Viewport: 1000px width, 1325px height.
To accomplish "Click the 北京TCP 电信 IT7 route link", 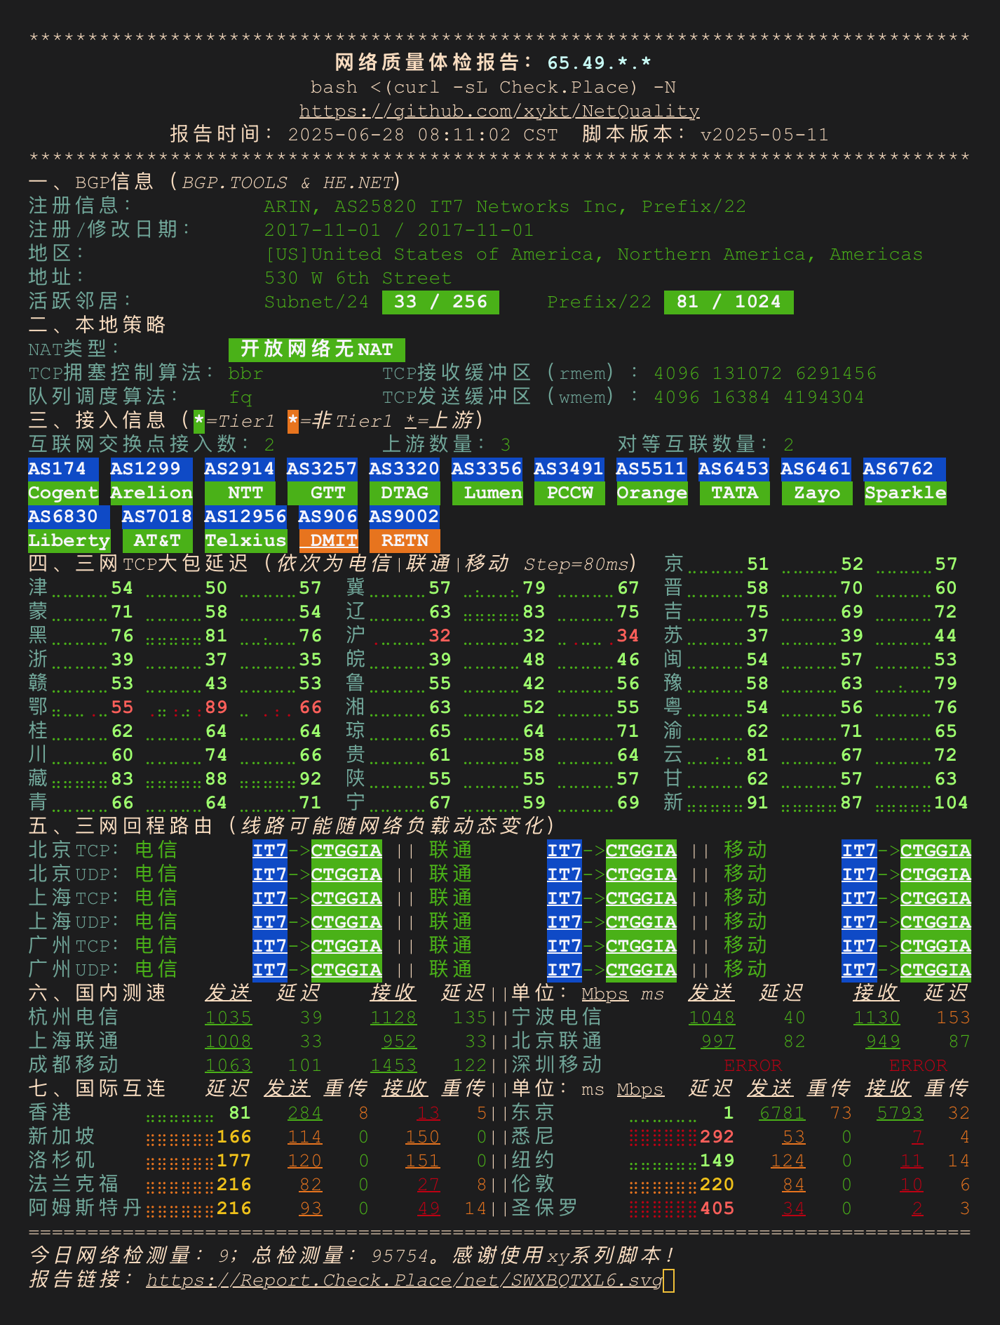I will pyautogui.click(x=270, y=851).
